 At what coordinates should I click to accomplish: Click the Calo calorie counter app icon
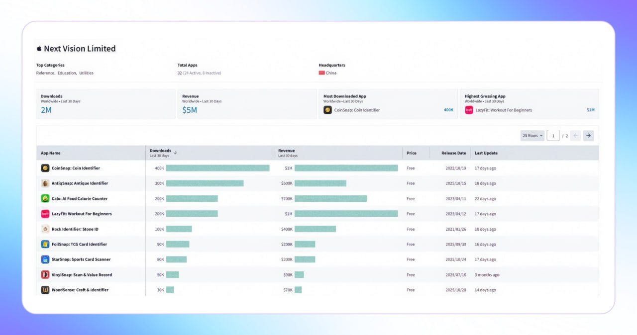(x=45, y=199)
